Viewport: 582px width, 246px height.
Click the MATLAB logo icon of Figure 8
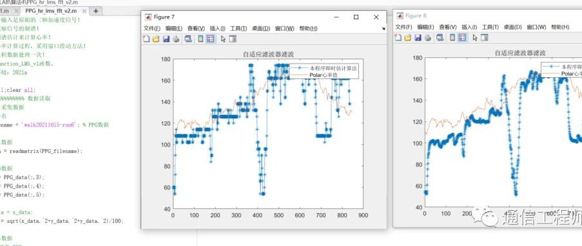click(400, 15)
